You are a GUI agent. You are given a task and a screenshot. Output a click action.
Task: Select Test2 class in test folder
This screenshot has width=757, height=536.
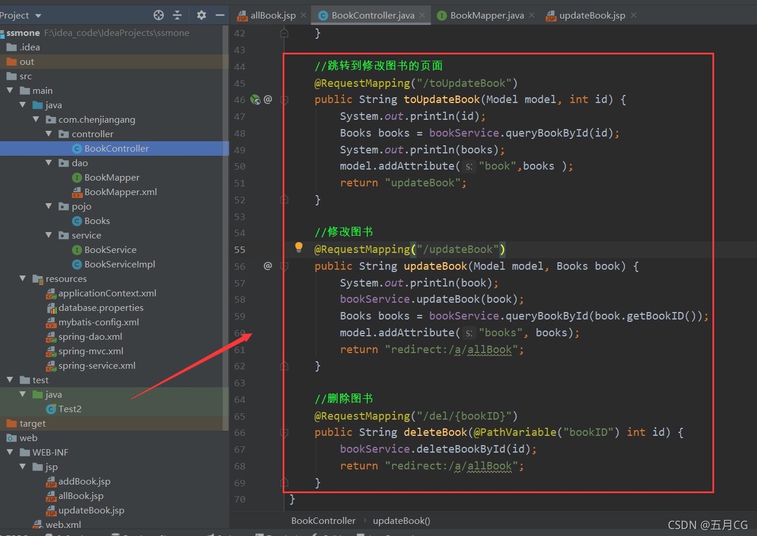click(x=70, y=409)
